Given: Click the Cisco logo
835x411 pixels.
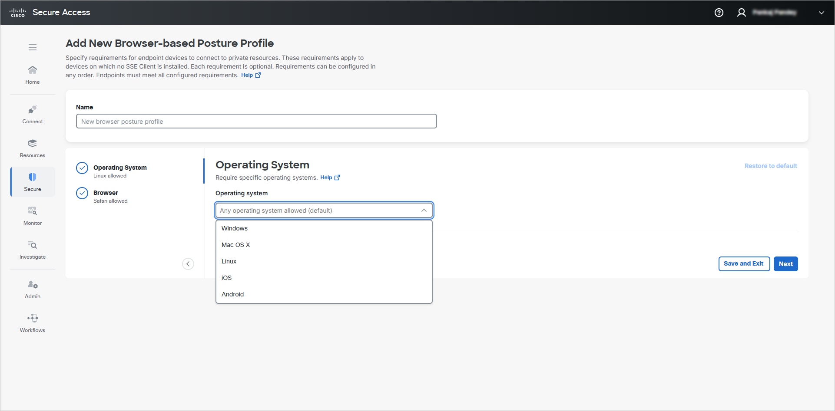Looking at the screenshot, I should click(18, 13).
